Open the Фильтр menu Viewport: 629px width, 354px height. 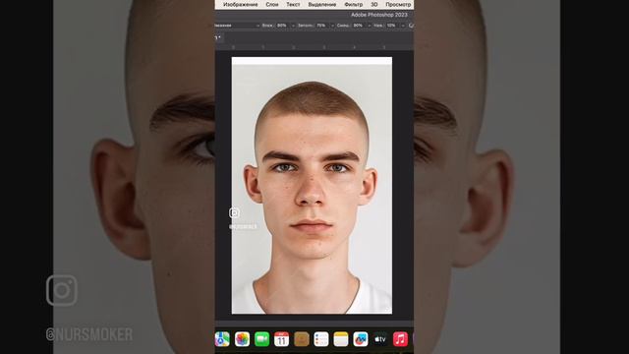pyautogui.click(x=354, y=4)
